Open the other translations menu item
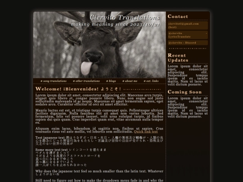The image size is (243, 182). coord(86,81)
